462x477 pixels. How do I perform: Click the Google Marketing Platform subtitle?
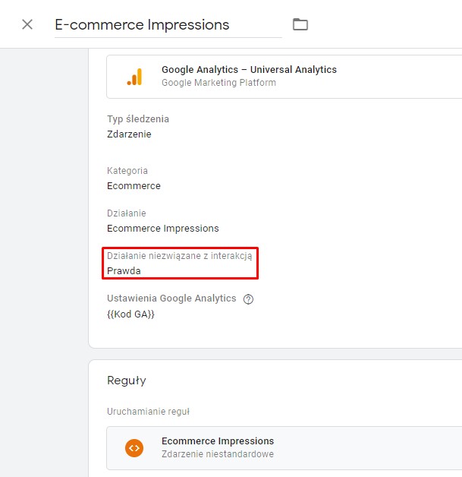pos(218,83)
